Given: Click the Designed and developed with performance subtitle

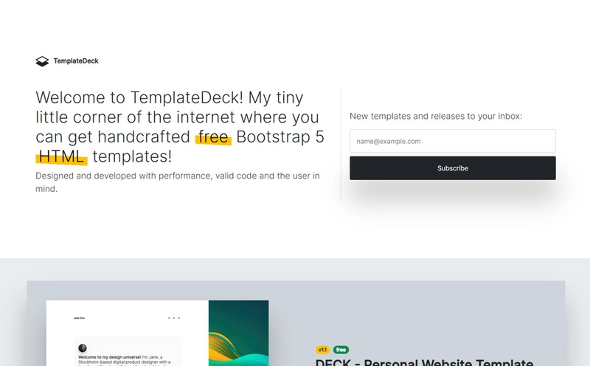Looking at the screenshot, I should point(178,182).
